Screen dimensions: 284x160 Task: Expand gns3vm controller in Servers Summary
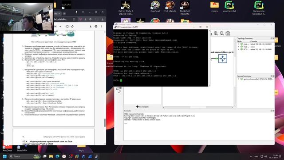pos(238,79)
